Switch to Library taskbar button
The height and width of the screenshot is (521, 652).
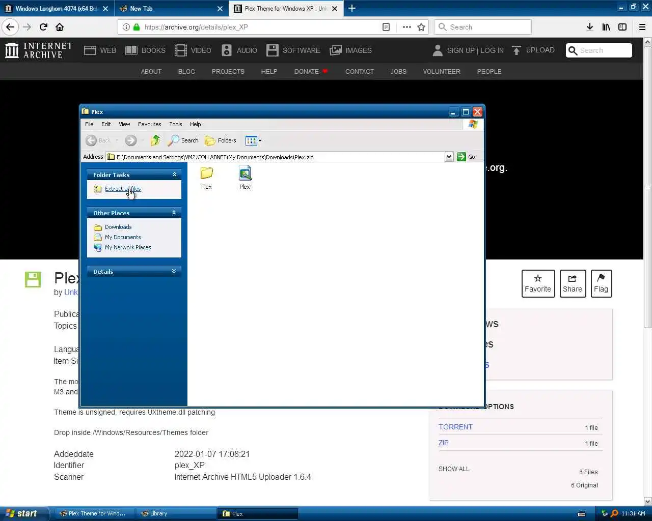click(176, 513)
